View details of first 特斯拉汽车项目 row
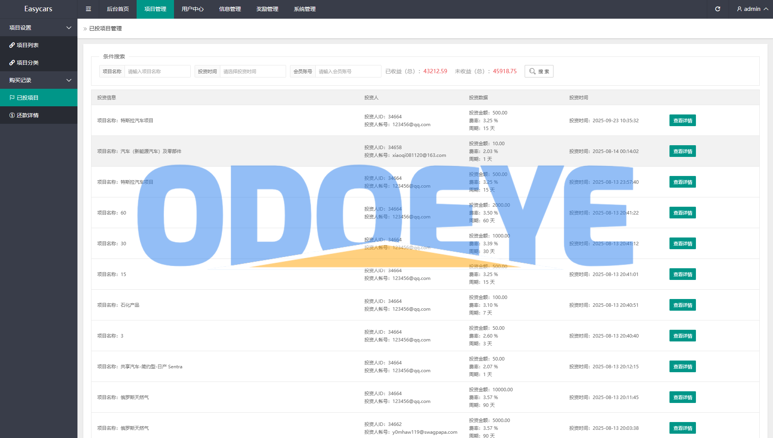Viewport: 773px width, 438px height. tap(682, 121)
